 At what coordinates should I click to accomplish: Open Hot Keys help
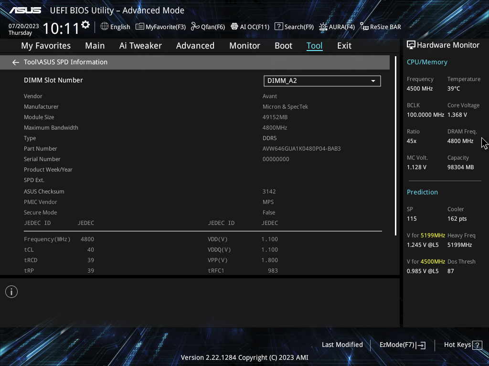pos(463,345)
